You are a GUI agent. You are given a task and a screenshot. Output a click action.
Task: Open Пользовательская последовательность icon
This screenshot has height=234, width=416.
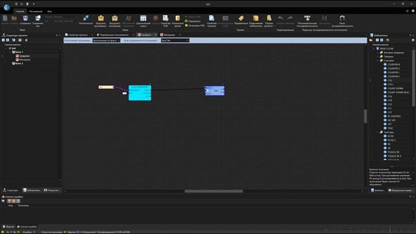click(307, 18)
